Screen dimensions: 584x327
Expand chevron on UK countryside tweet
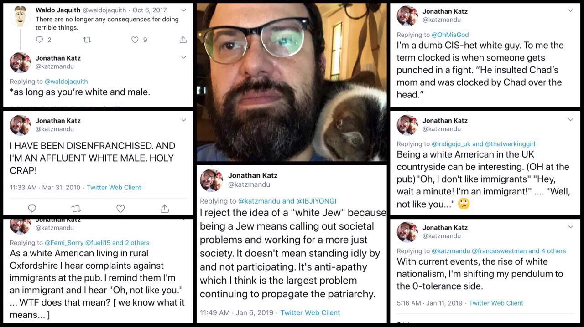[570, 120]
